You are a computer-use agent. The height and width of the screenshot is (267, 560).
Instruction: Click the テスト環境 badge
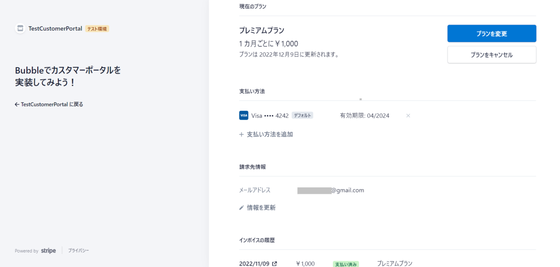[x=97, y=29]
